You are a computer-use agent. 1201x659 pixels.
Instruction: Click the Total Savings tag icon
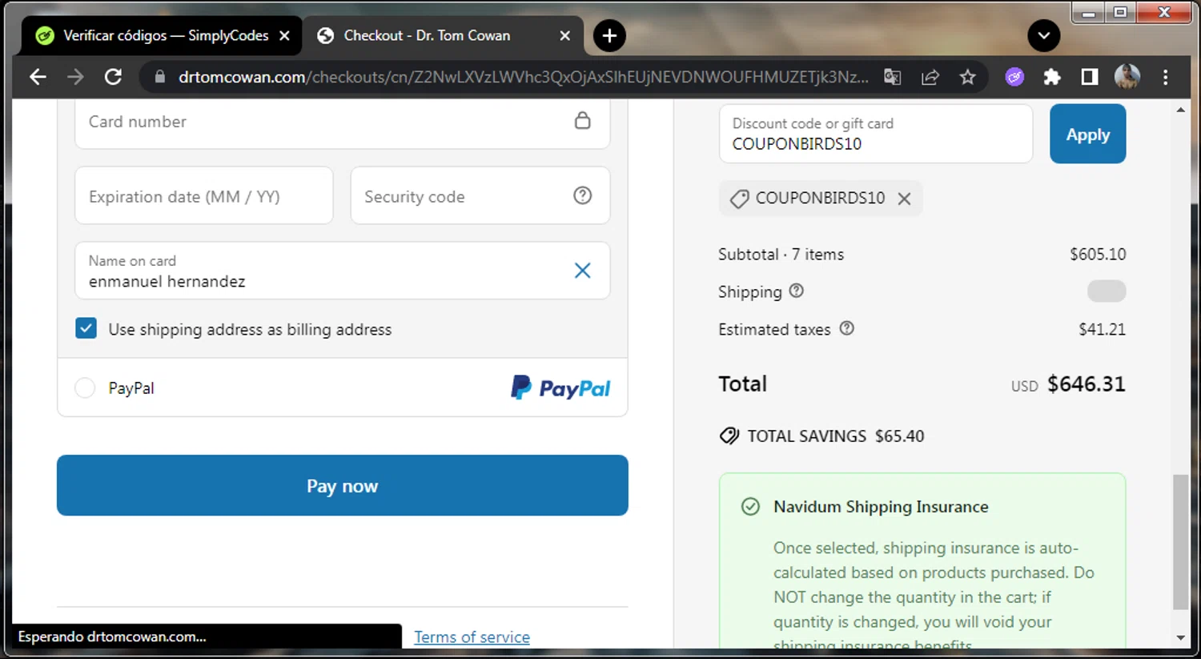click(729, 436)
